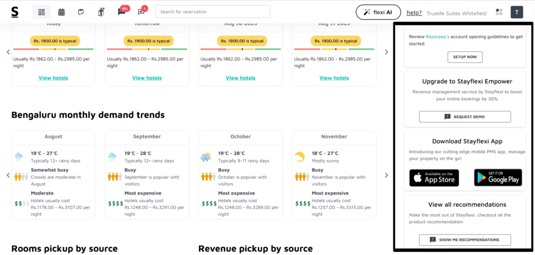Click the October partly sunny rain icon
Image resolution: width=535 pixels, height=255 pixels.
click(x=206, y=157)
